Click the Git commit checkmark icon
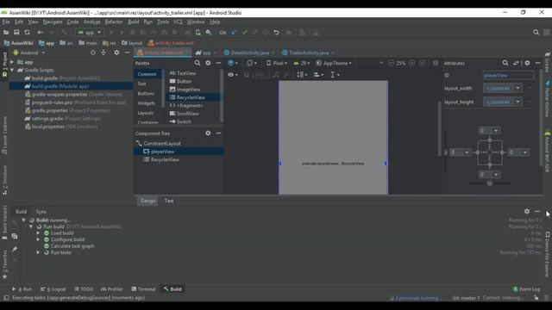The image size is (552, 310). [244, 33]
